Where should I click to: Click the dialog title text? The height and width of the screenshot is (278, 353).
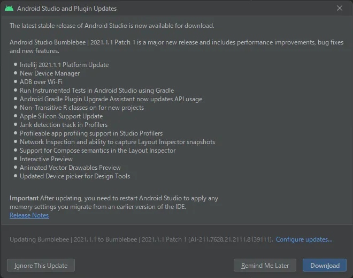pyautogui.click(x=67, y=9)
